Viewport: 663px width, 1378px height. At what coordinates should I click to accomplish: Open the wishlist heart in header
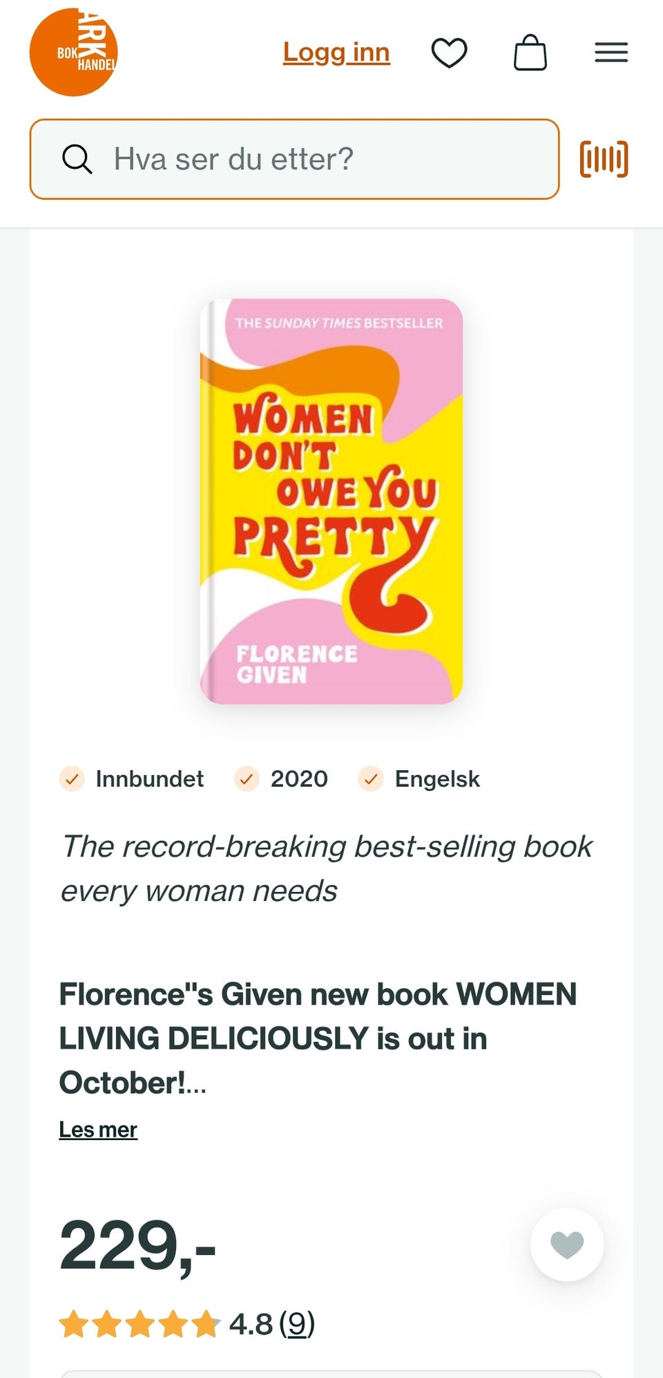click(449, 53)
